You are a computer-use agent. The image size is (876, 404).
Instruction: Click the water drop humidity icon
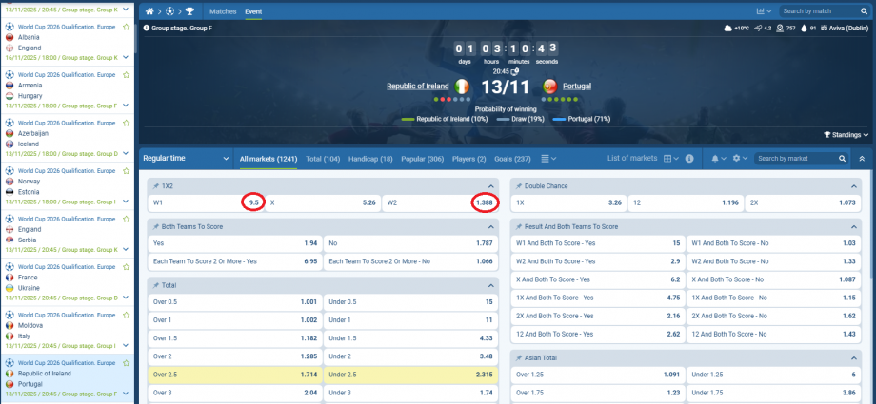804,28
